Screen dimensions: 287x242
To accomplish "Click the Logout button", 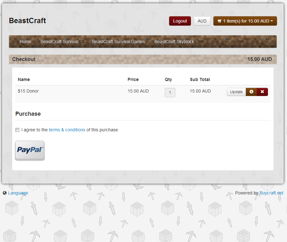I will pyautogui.click(x=180, y=21).
